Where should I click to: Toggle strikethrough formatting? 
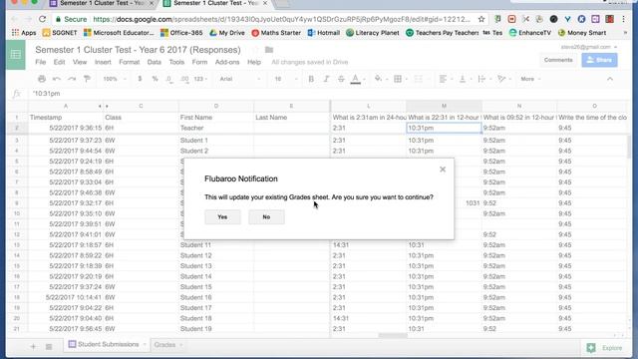coord(341,79)
